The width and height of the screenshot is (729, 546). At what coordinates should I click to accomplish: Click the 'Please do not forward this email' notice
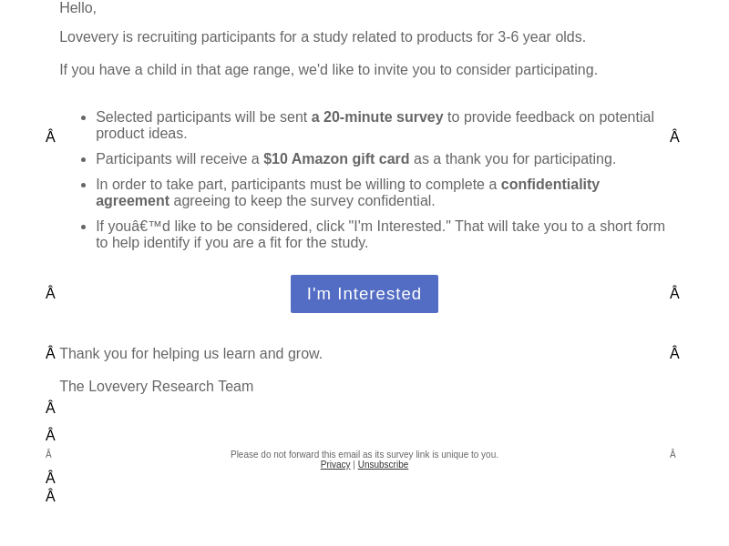pos(364,454)
